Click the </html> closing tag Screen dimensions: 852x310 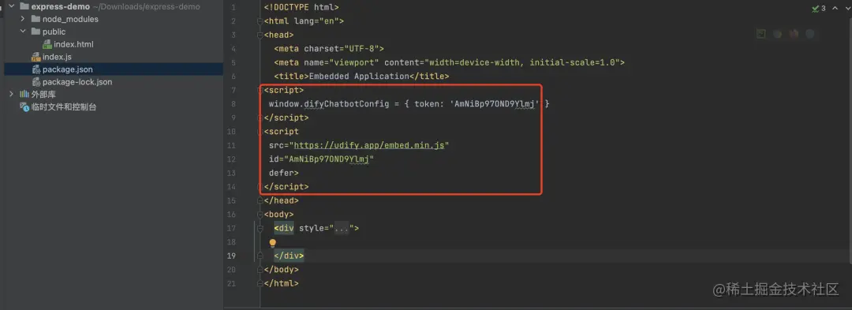[x=281, y=283]
